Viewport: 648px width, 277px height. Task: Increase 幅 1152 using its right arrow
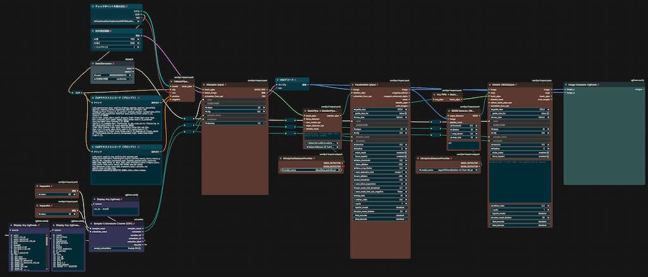[x=139, y=39]
